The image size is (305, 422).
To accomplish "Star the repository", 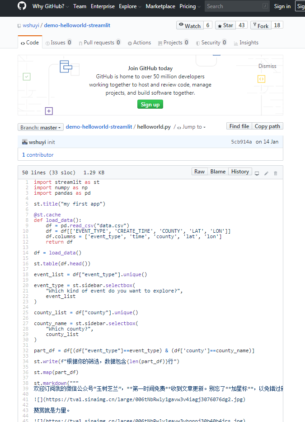I will pyautogui.click(x=225, y=25).
